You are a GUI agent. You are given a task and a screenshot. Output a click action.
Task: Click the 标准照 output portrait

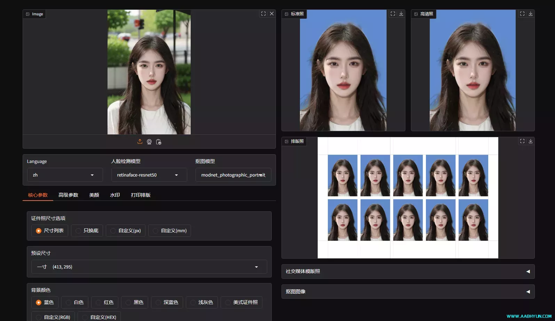click(x=343, y=70)
